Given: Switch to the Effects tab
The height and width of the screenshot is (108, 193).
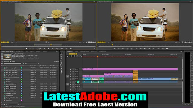Looking at the screenshot, I should [32, 52].
